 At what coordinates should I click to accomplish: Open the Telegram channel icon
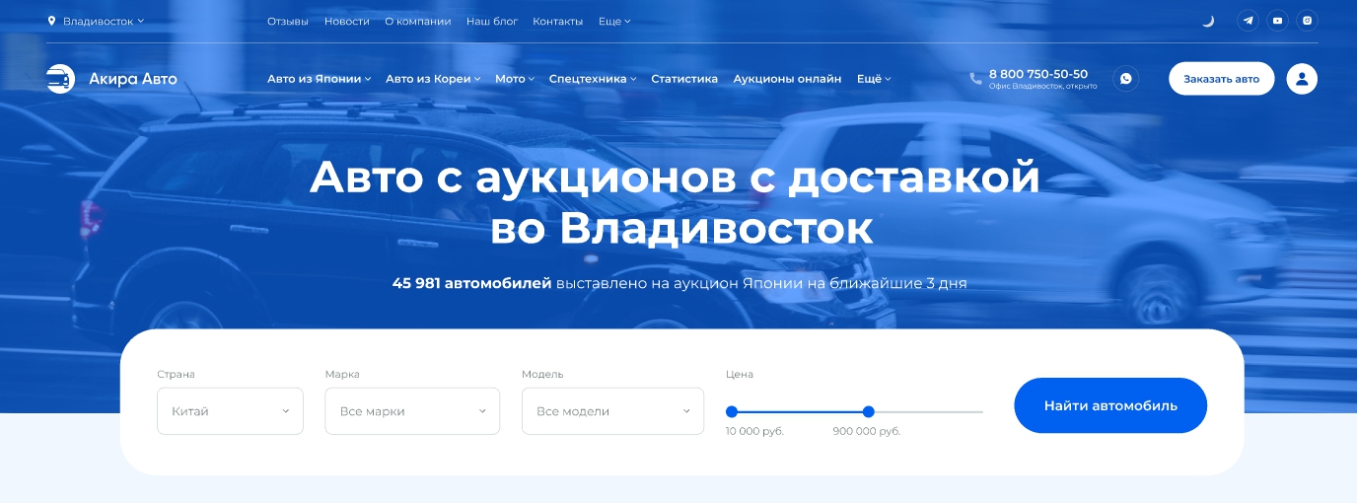click(1249, 21)
